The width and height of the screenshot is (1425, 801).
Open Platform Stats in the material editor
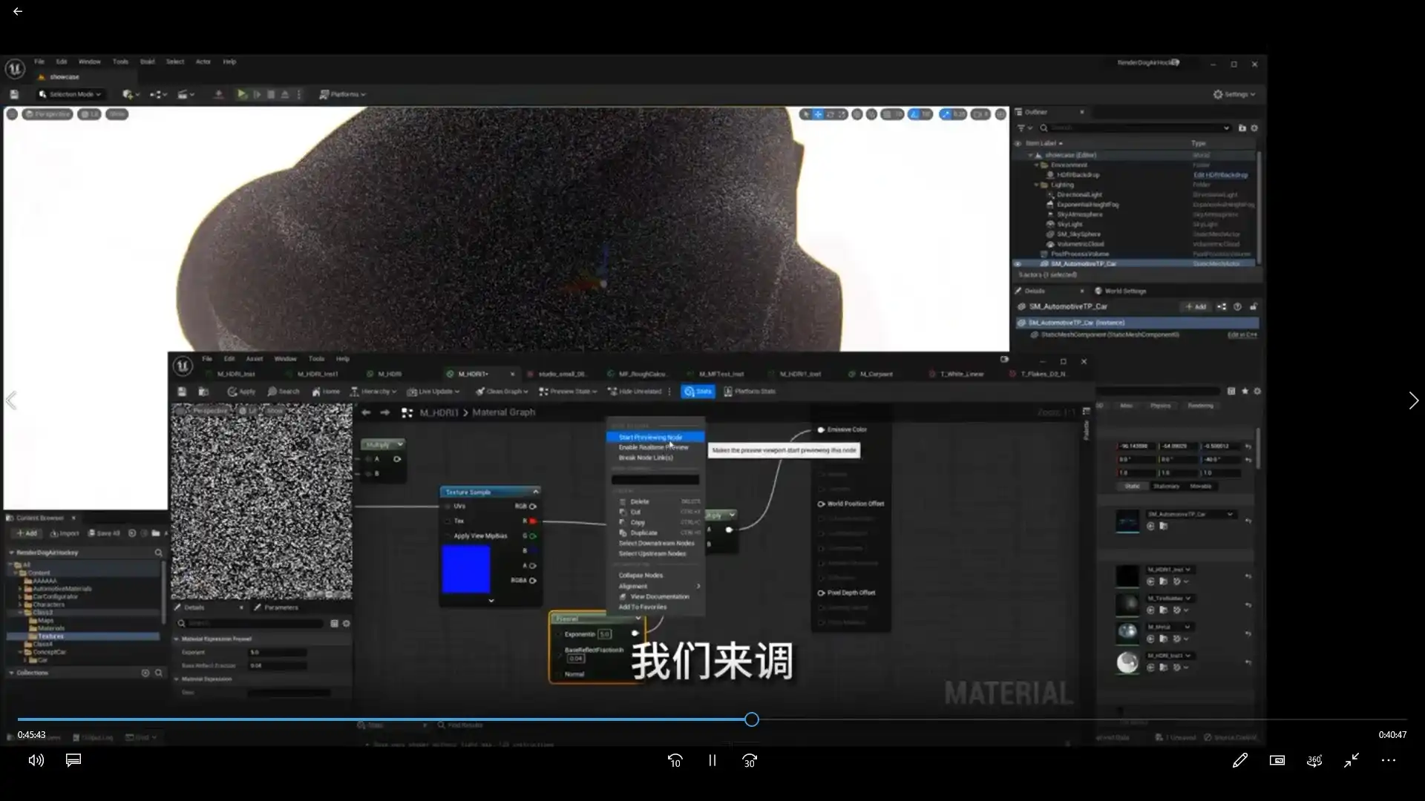(750, 391)
